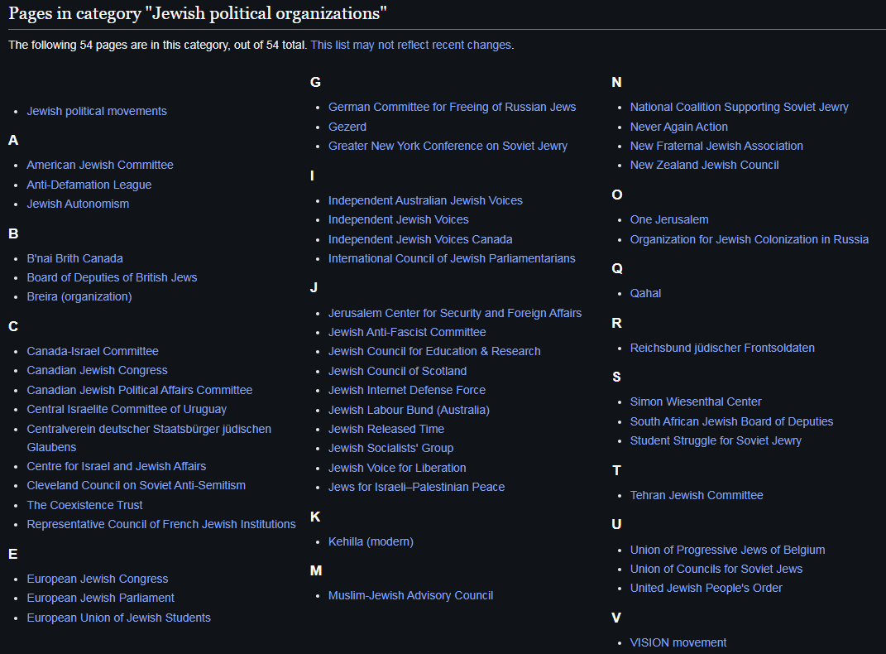Select Kehilla (modern) link
The height and width of the screenshot is (654, 886).
(x=371, y=541)
